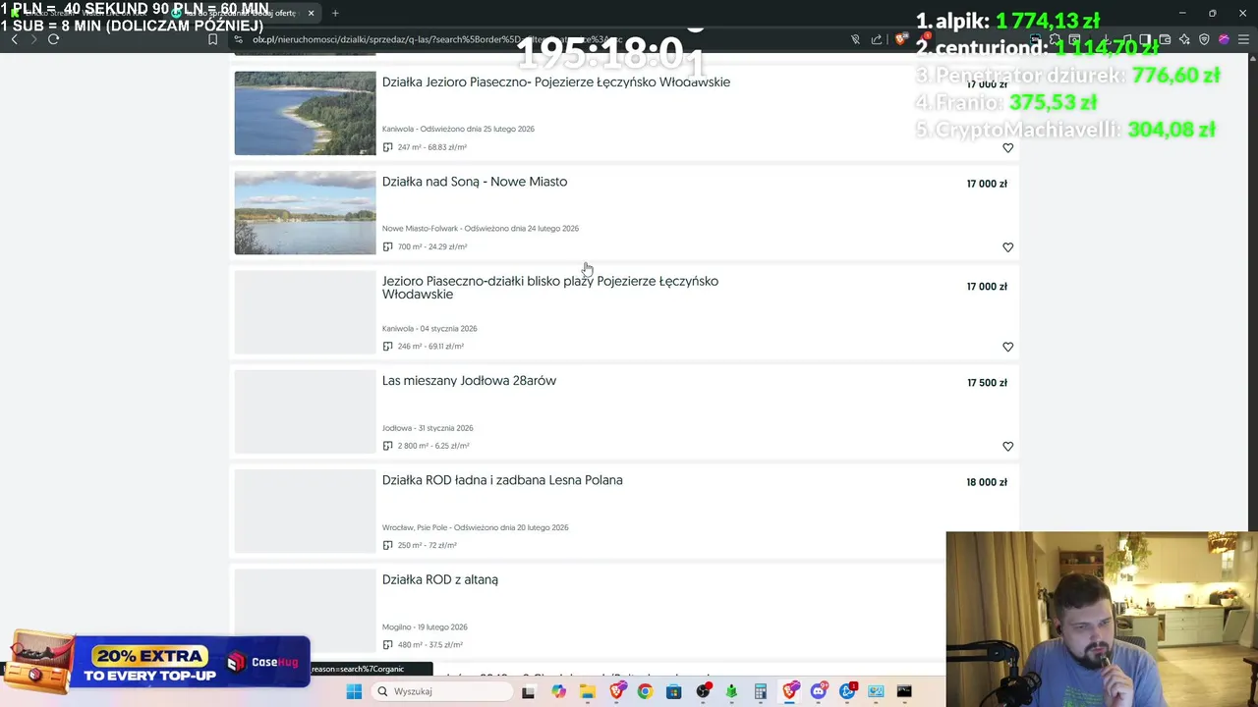Open the terminal window from the taskbar
Image resolution: width=1258 pixels, height=707 pixels.
coord(904,691)
